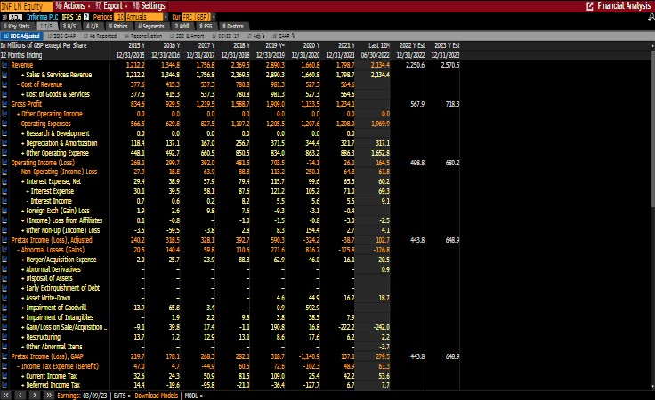
Task: Toggle the ADJ adjusted indicator
Action: point(15,17)
